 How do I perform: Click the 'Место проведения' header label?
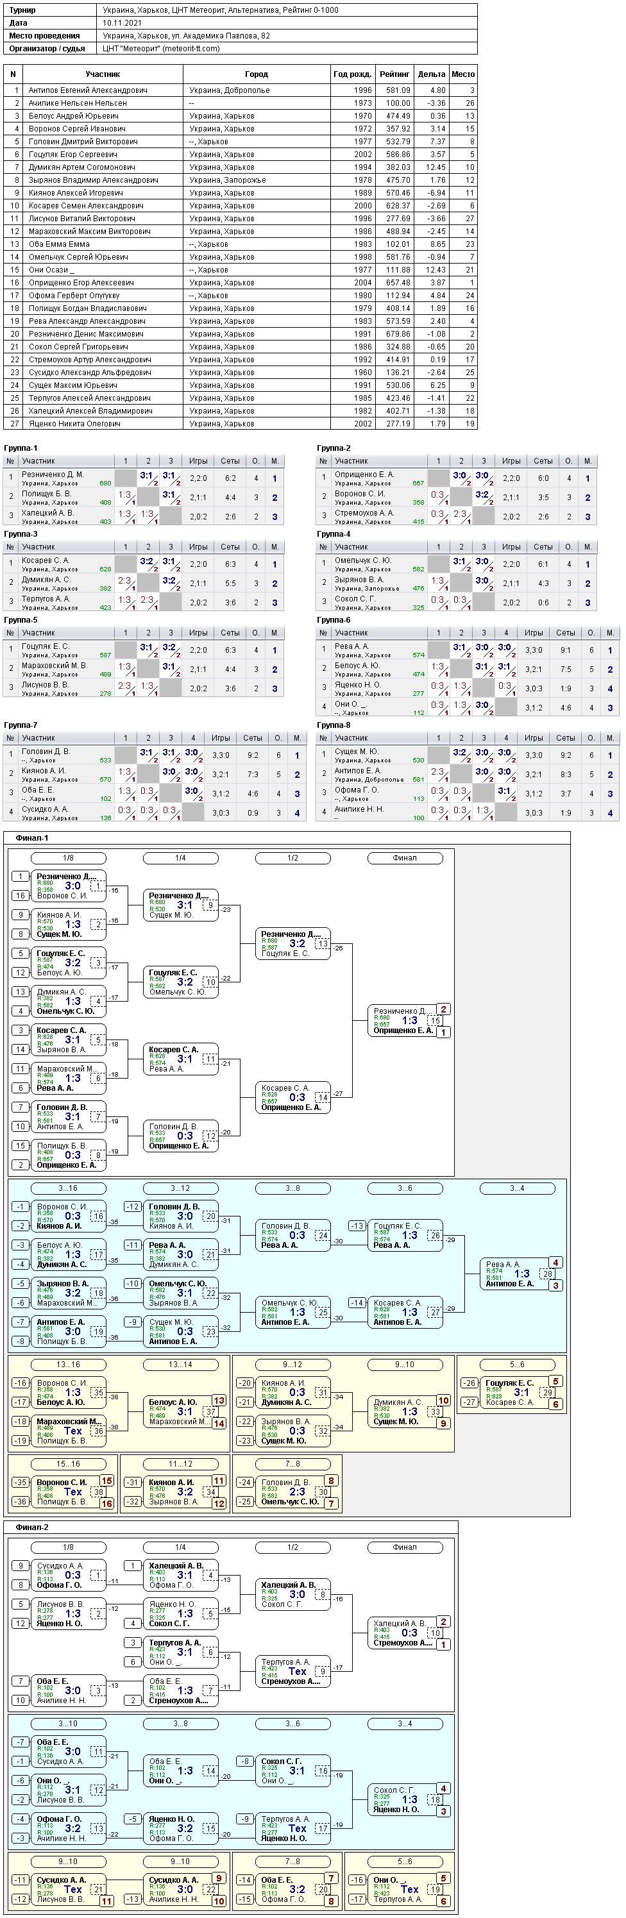pos(44,36)
